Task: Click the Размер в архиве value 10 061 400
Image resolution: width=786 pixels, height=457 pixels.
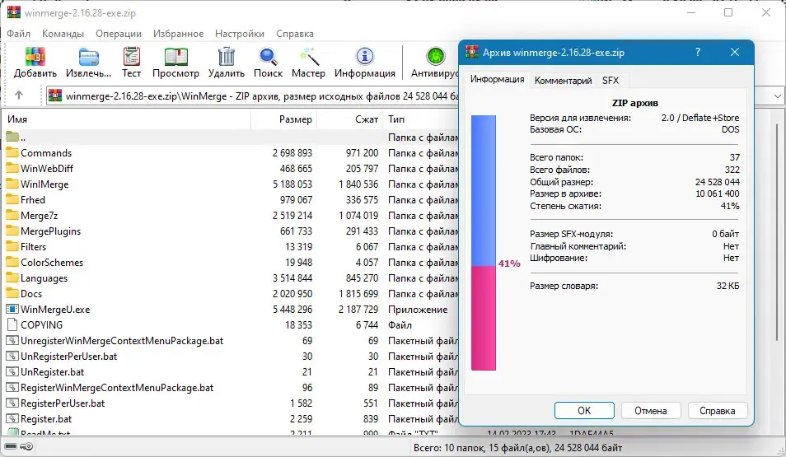Action: [718, 194]
